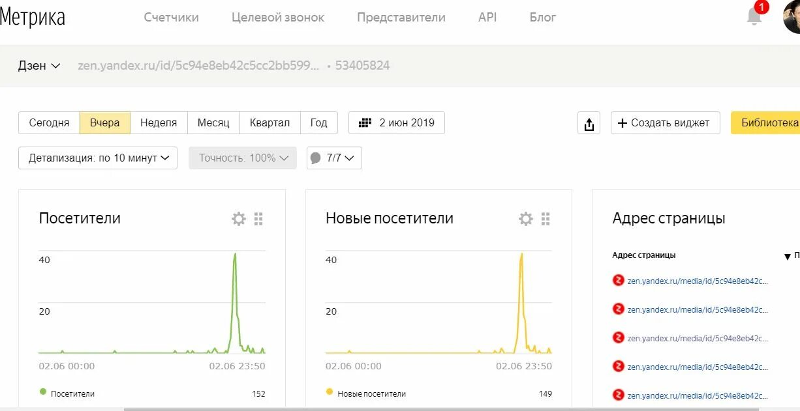Expand the Детализация: по 10 минут dropdown

coord(97,158)
